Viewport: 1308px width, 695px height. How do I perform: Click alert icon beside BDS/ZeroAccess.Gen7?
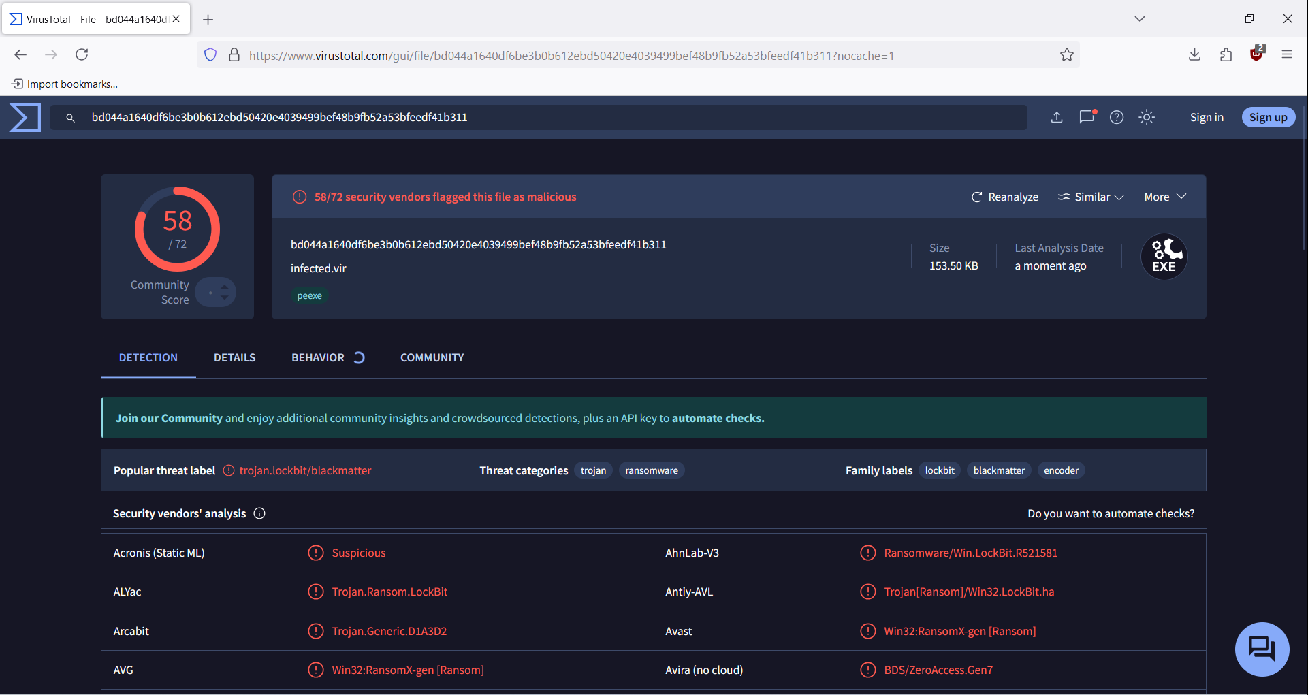[x=867, y=670]
